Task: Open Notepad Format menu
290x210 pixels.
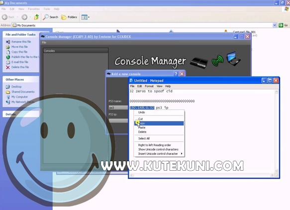Action: coord(149,86)
